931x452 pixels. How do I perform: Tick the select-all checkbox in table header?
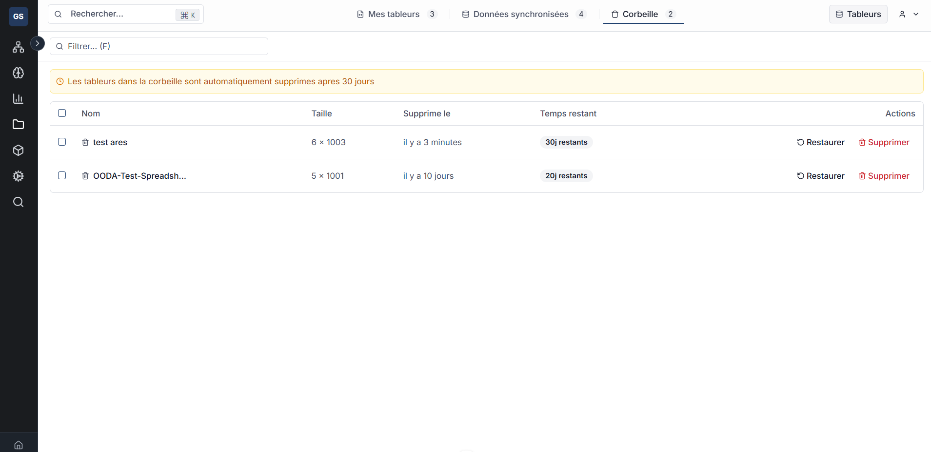pyautogui.click(x=62, y=113)
